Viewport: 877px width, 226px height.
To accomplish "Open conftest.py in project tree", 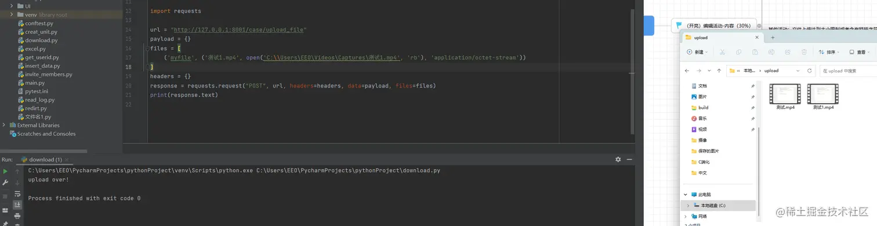I will click(35, 23).
